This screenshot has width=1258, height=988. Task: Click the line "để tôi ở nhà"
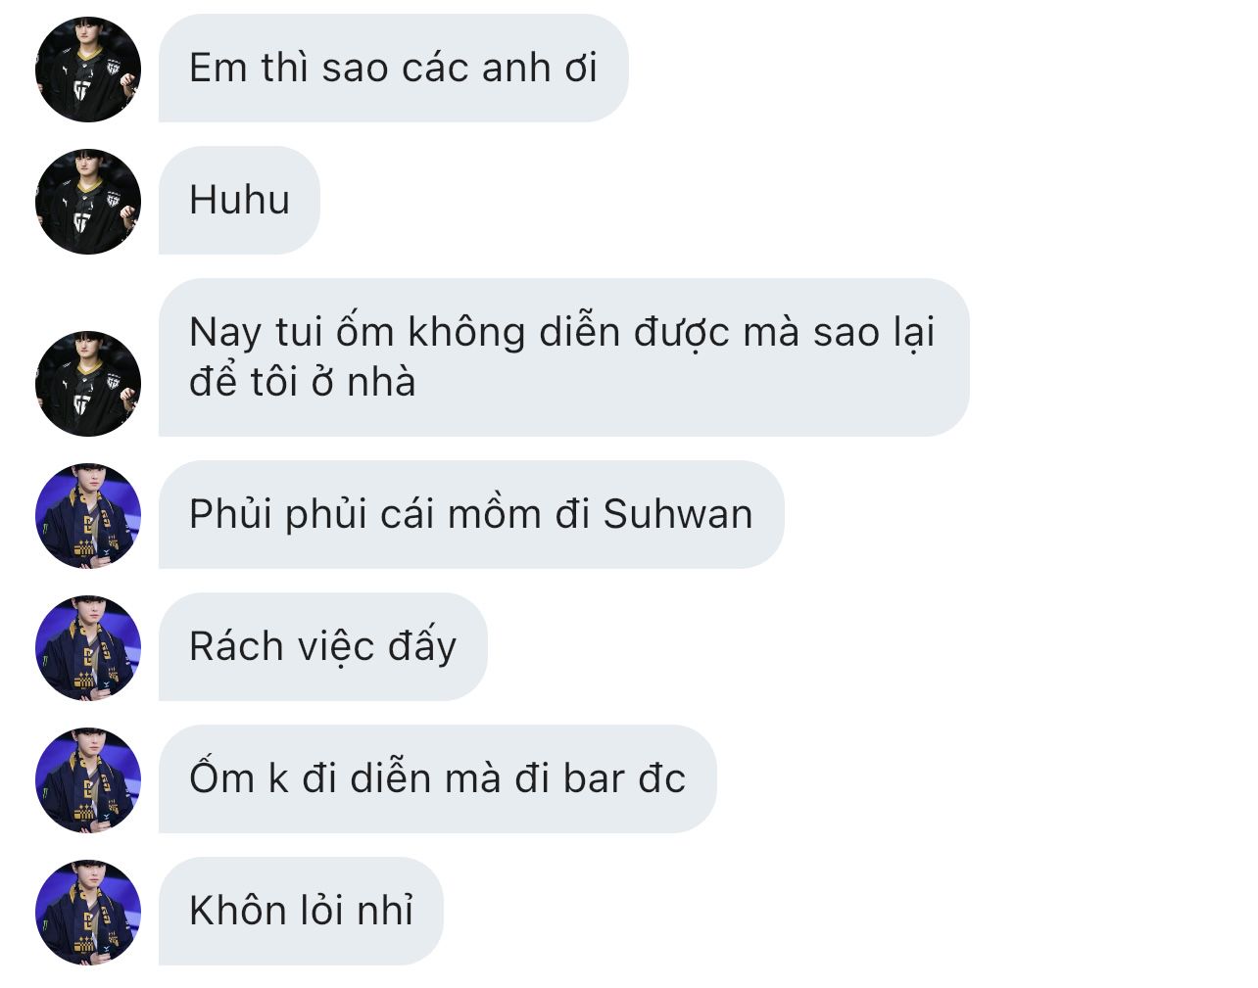click(303, 382)
